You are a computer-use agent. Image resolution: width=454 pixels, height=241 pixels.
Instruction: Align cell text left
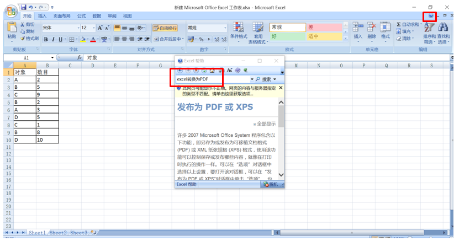point(117,39)
